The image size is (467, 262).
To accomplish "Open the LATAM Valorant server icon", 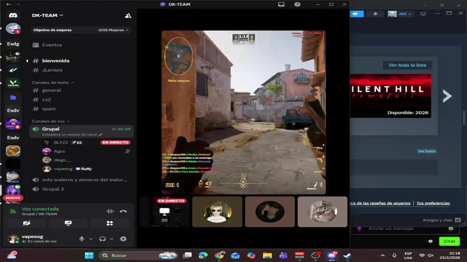I will [13, 83].
